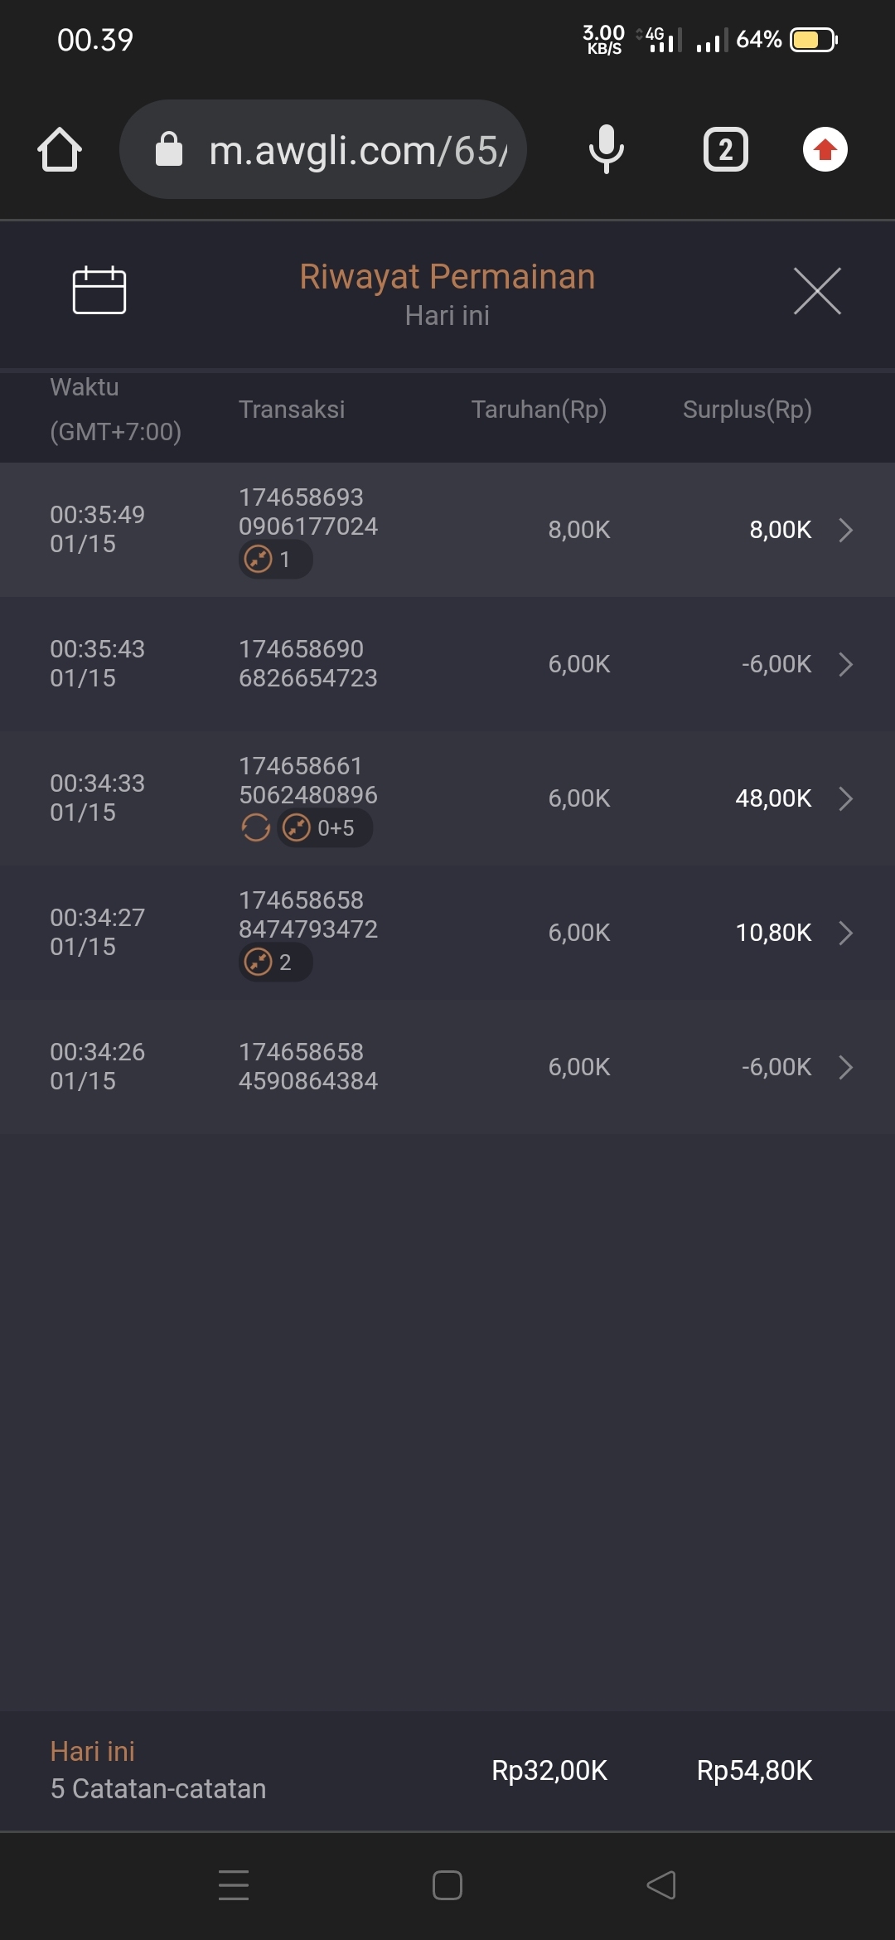
Task: Open the tab switcher showing 2 tabs
Action: pos(725,150)
